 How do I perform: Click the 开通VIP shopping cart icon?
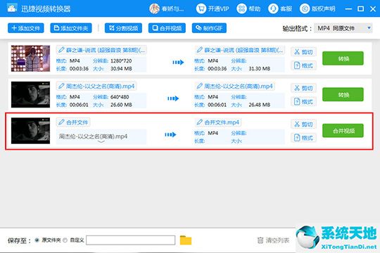[201, 8]
